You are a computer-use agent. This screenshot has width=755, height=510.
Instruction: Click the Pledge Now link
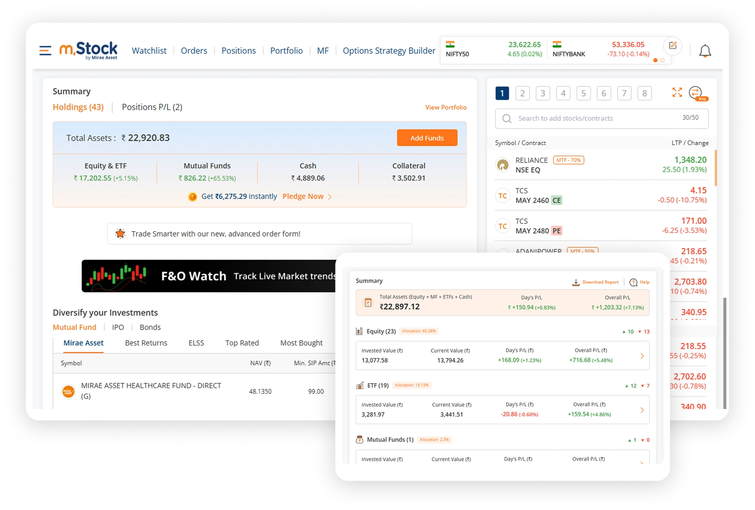[303, 197]
